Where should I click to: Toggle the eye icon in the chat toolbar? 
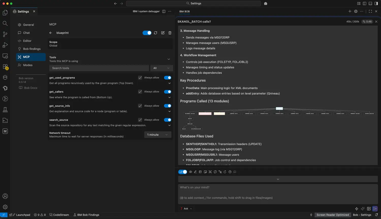click(190, 172)
